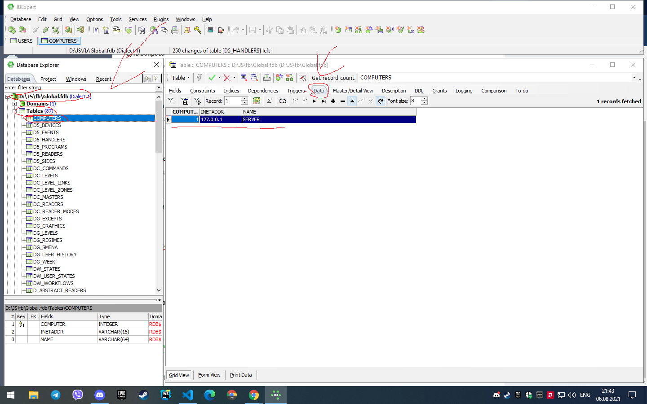Expand the Domains tree node
Screen dimensions: 647x404
click(15, 104)
